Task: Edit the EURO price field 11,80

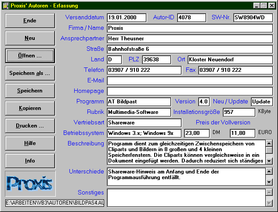Action: coord(242,133)
